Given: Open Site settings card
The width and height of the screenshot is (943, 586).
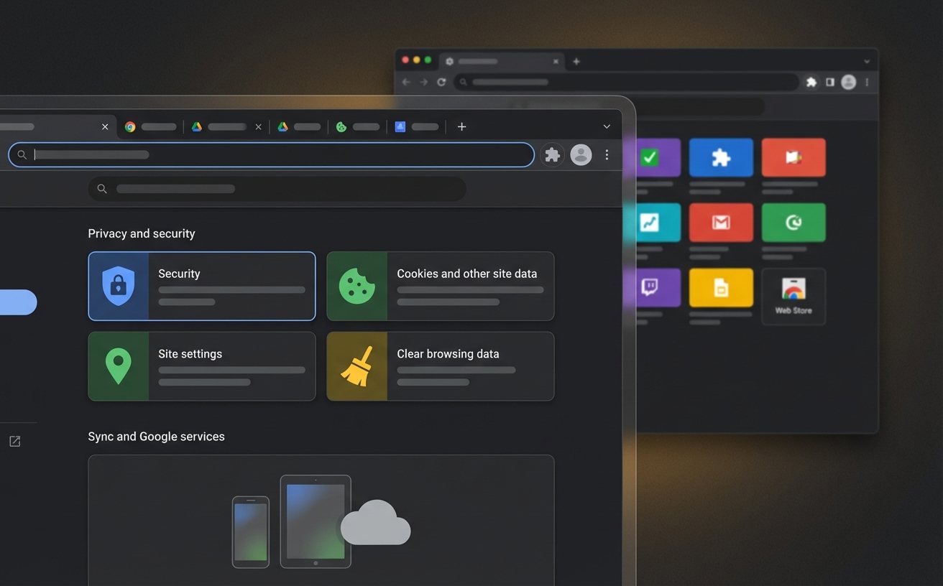Looking at the screenshot, I should click(x=202, y=366).
